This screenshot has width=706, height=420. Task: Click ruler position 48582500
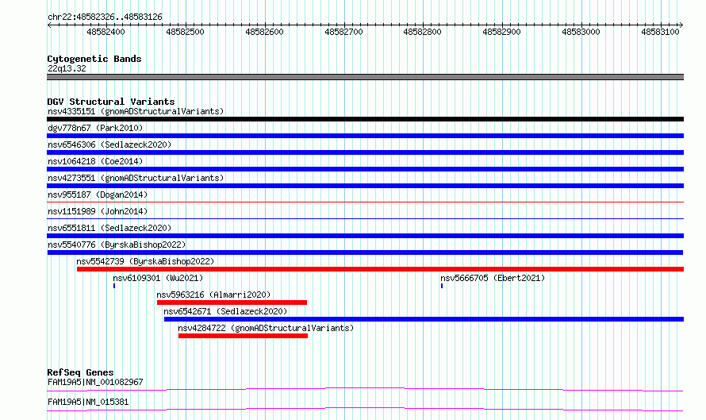(185, 32)
